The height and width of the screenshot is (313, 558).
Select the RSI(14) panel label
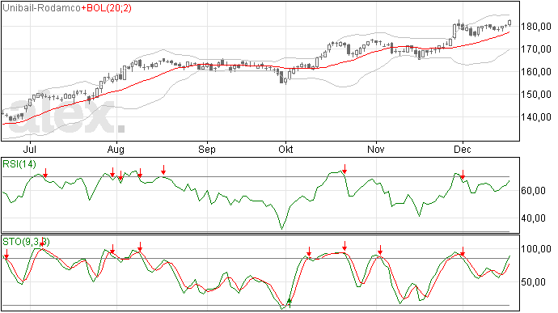click(19, 164)
